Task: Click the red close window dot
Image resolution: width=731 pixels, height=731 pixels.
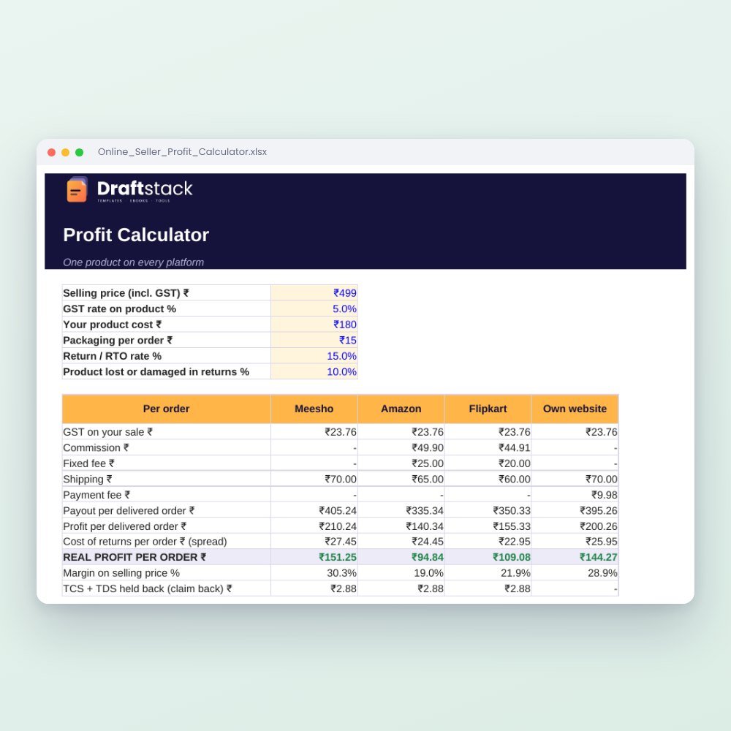Action: (x=52, y=153)
